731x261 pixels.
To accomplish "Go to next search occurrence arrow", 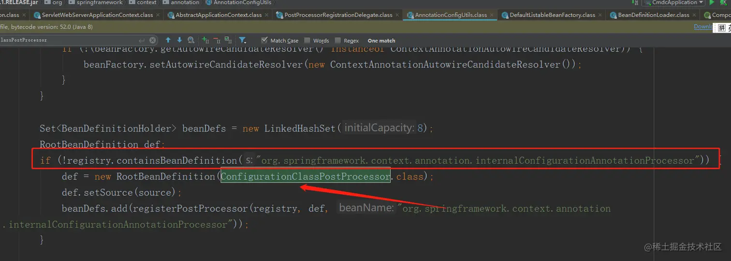I will coord(179,41).
